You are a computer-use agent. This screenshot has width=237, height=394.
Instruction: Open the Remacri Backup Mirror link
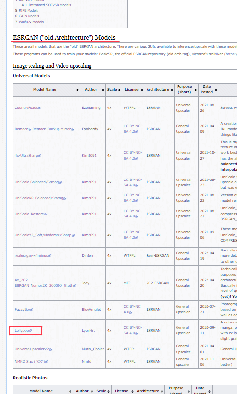click(54, 129)
